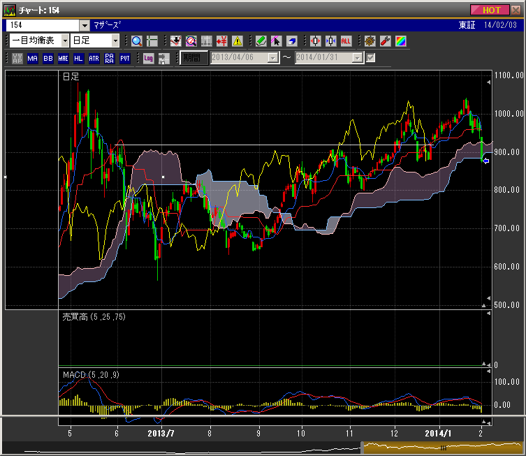Viewport: 526px width, 456px height.
Task: Open the rainbow color palette settings
Action: point(400,41)
